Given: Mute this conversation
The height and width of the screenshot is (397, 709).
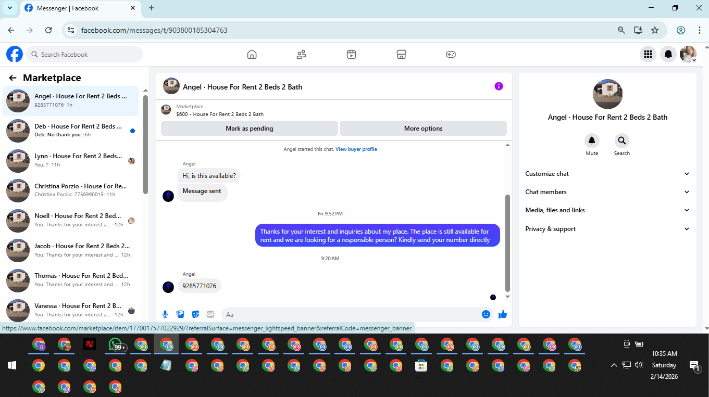Looking at the screenshot, I should click(592, 140).
